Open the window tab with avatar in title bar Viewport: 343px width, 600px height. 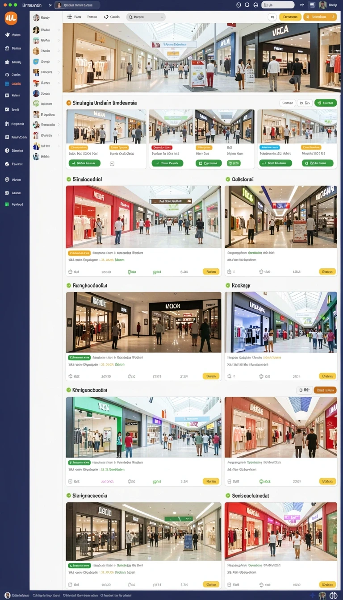(77, 5)
